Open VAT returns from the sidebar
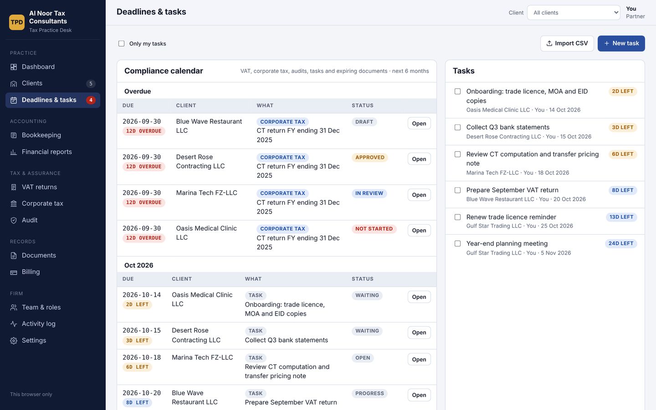Screen dimensions: 656x410 [x=53, y=187]
